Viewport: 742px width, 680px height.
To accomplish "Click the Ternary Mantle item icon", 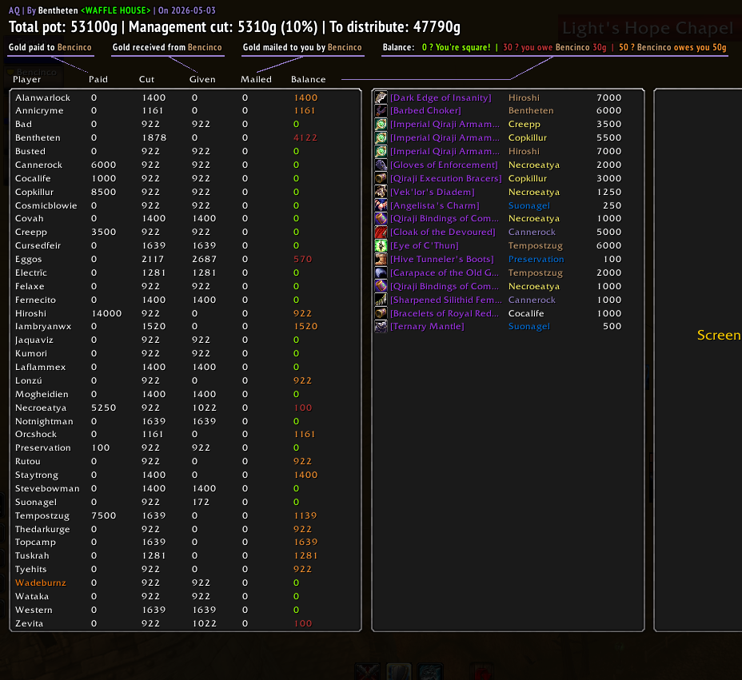I will pyautogui.click(x=381, y=326).
